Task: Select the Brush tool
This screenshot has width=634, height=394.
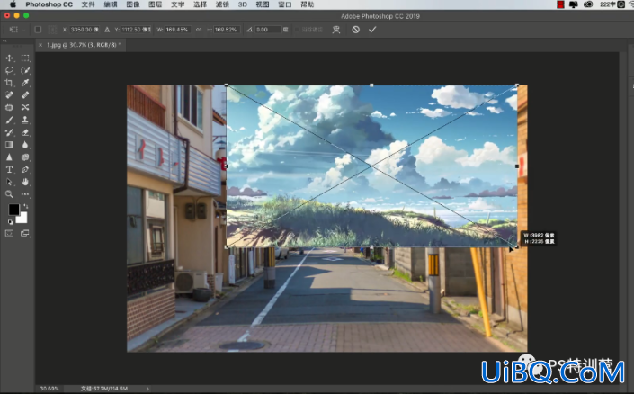Action: 9,120
